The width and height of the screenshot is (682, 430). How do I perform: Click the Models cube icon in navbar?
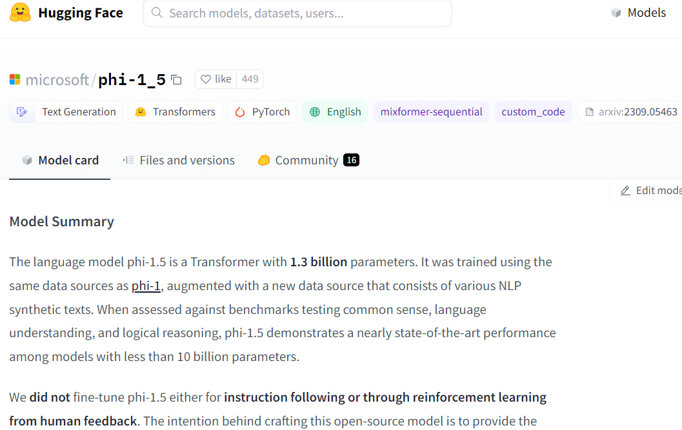click(x=616, y=13)
